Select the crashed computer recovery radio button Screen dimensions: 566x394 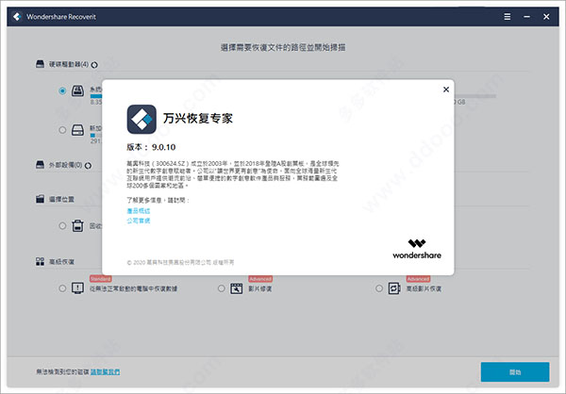coord(62,288)
